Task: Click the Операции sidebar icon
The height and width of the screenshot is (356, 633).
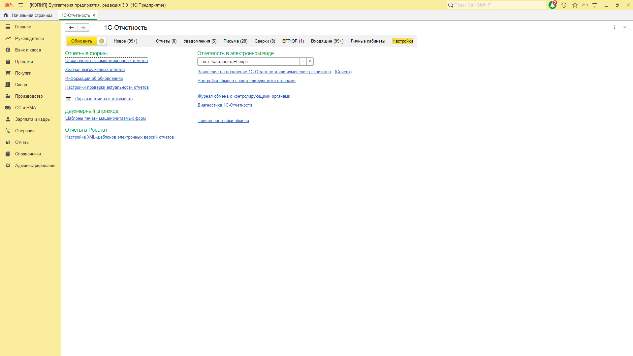Action: [x=8, y=131]
